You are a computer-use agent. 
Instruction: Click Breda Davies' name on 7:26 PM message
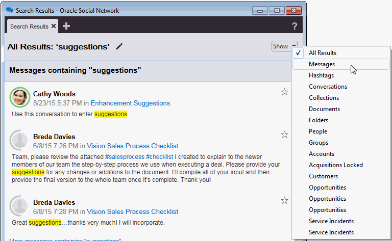pyautogui.click(x=54, y=137)
